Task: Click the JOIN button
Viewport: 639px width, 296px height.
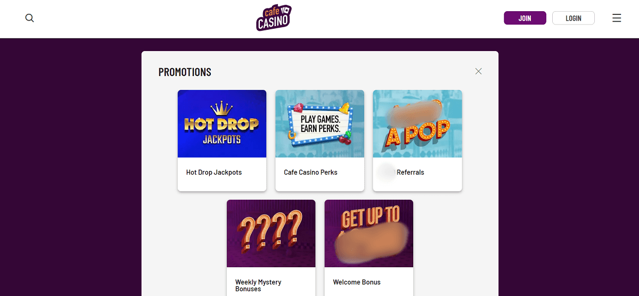Action: (525, 18)
